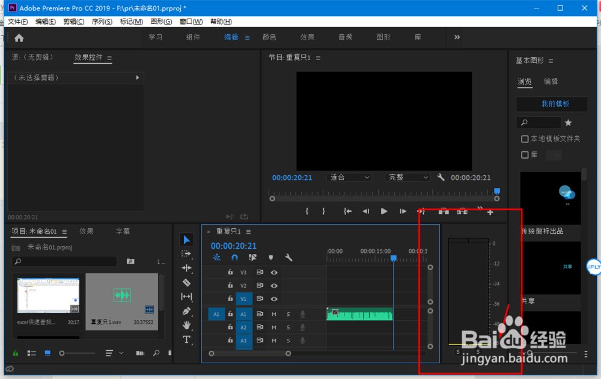The width and height of the screenshot is (601, 379).
Task: Open the 完整 playback resolution dropdown
Action: [407, 177]
